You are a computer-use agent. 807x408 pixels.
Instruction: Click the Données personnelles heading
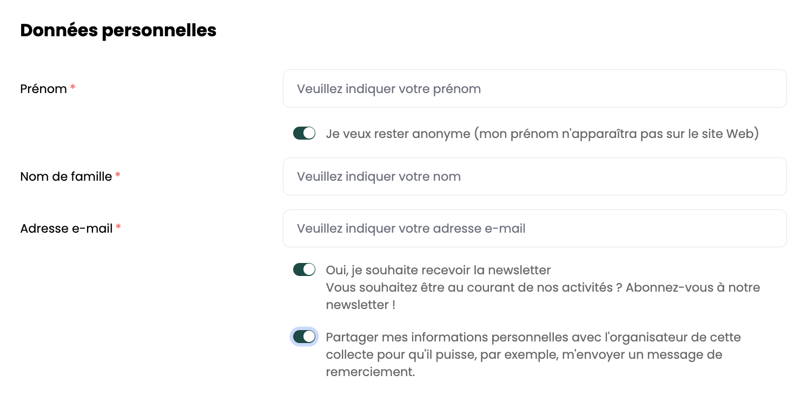click(118, 31)
